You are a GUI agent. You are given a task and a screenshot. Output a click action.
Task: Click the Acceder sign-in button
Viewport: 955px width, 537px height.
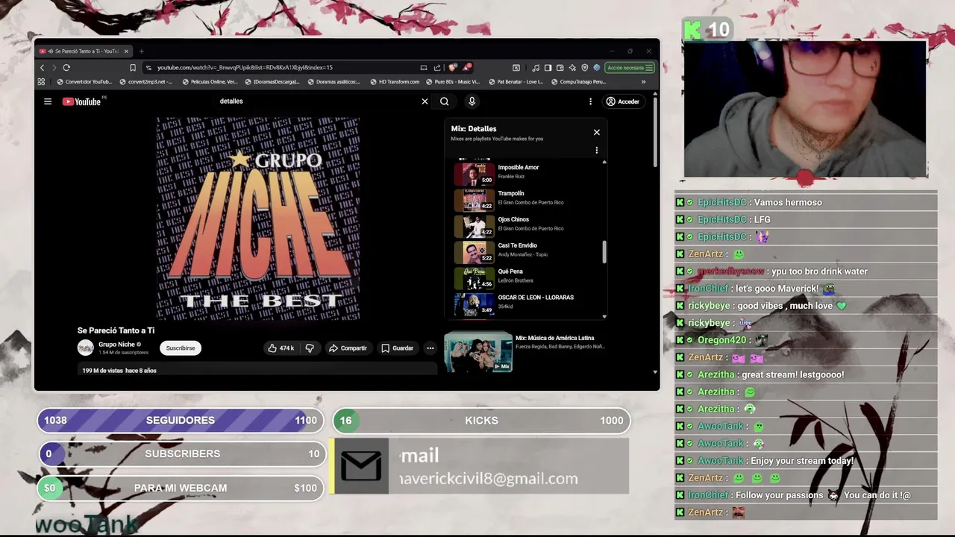623,101
